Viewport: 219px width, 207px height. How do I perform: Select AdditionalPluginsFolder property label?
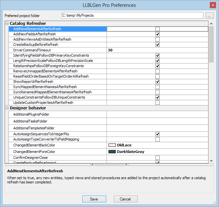tap(31, 114)
